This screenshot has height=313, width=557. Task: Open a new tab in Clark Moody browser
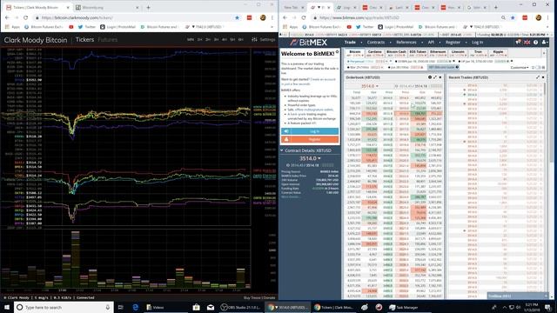pyautogui.click(x=149, y=8)
